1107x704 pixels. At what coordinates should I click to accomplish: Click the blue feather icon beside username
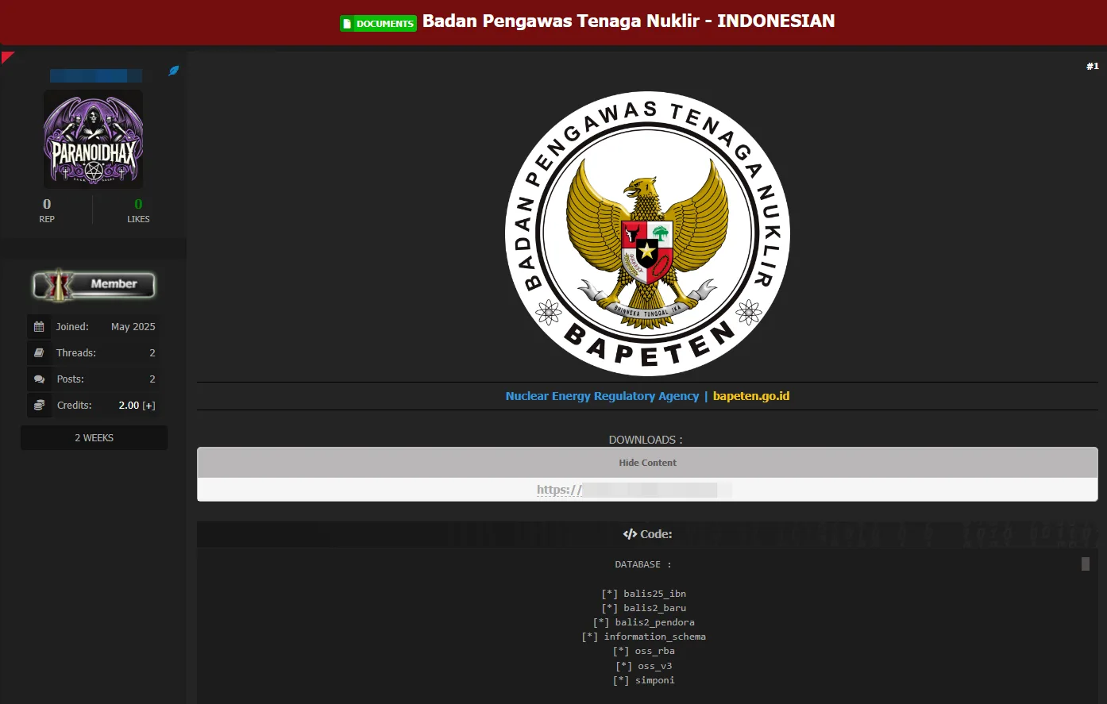[x=173, y=71]
